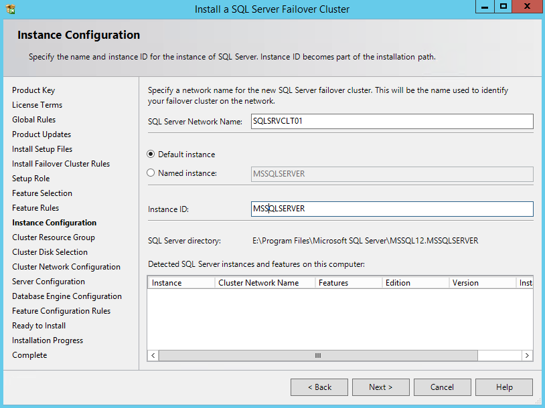Click the horizontal scrollbar right arrow
The height and width of the screenshot is (408, 545).
click(528, 356)
